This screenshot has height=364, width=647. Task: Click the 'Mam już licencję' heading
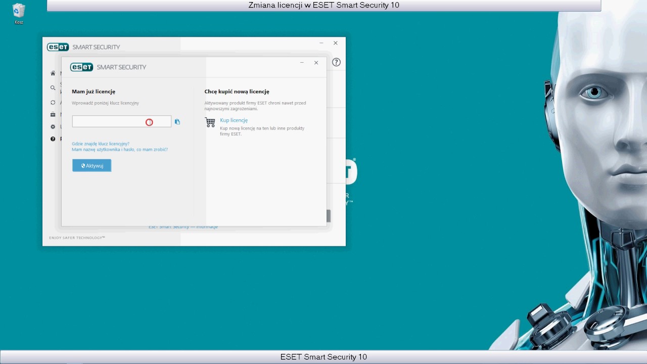tap(94, 92)
